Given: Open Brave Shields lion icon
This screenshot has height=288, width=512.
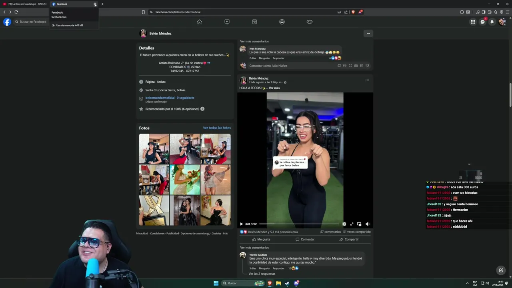Looking at the screenshot, I should click(353, 12).
